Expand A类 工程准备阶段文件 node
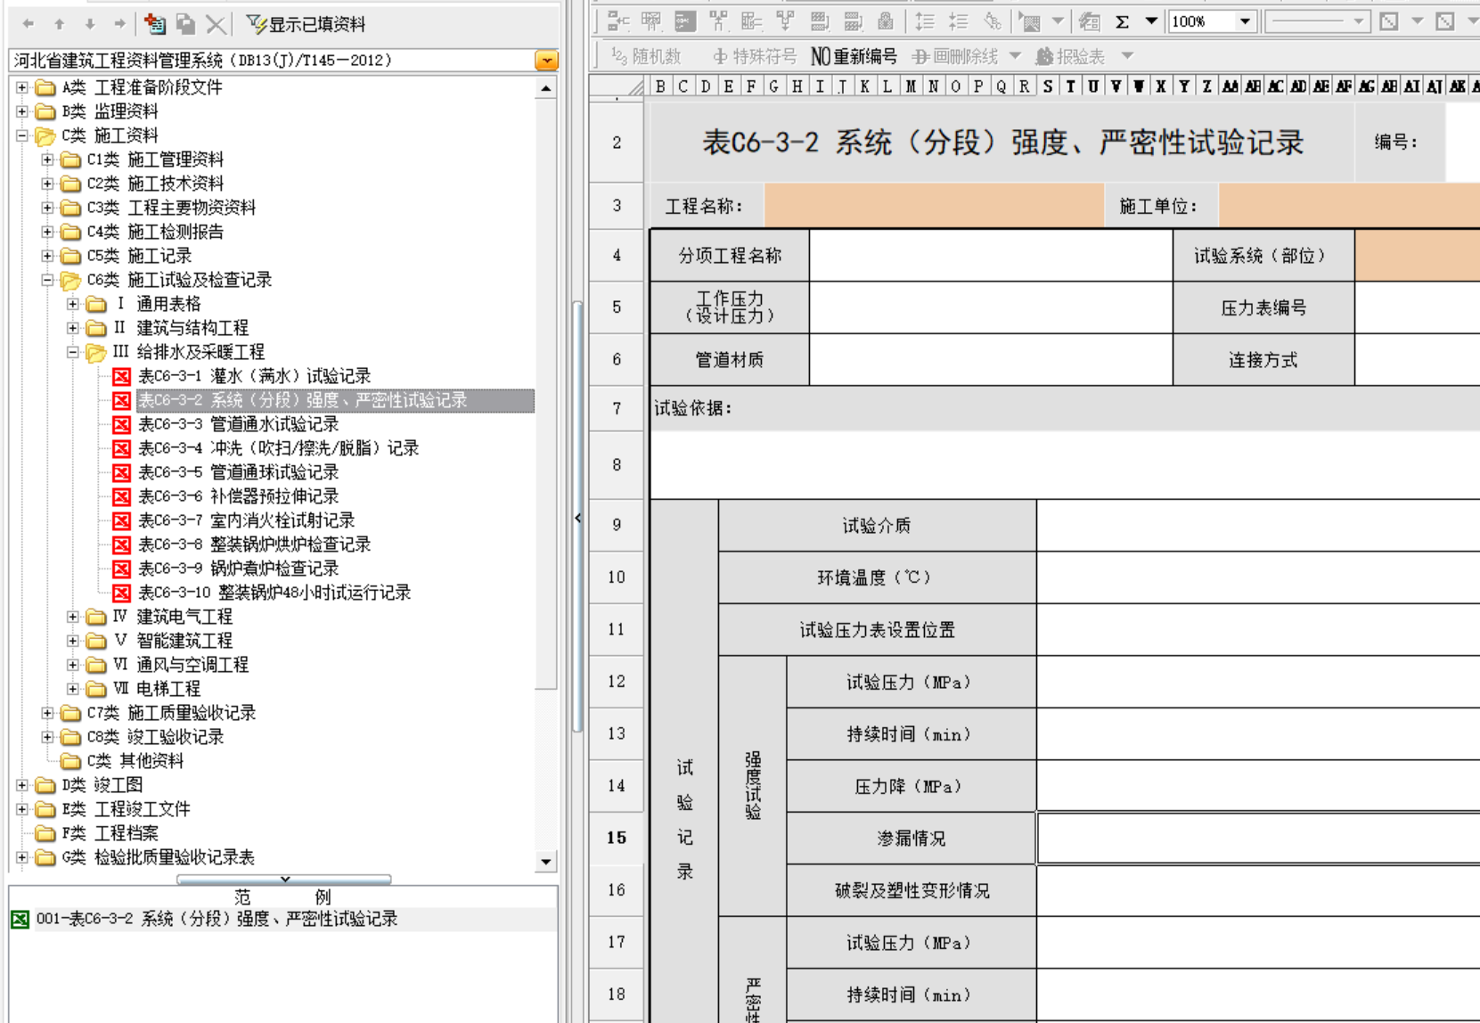The image size is (1480, 1023). (22, 87)
